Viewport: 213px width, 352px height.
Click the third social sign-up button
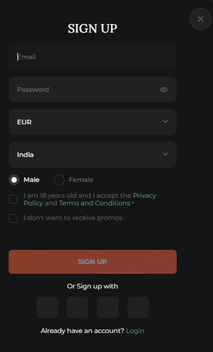coord(108,307)
